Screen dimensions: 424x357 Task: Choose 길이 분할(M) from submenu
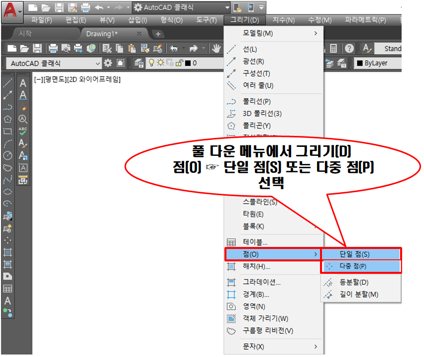(361, 294)
